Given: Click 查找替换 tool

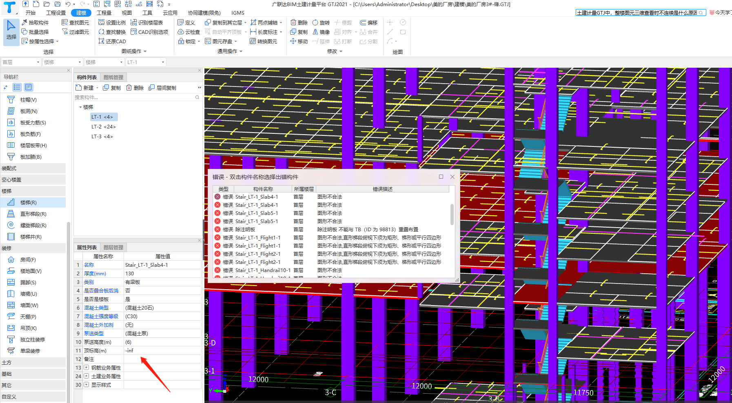Looking at the screenshot, I should pos(112,32).
